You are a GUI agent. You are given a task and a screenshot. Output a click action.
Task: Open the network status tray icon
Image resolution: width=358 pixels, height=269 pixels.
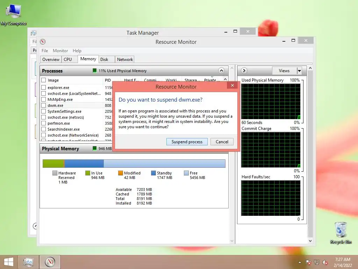317,262
